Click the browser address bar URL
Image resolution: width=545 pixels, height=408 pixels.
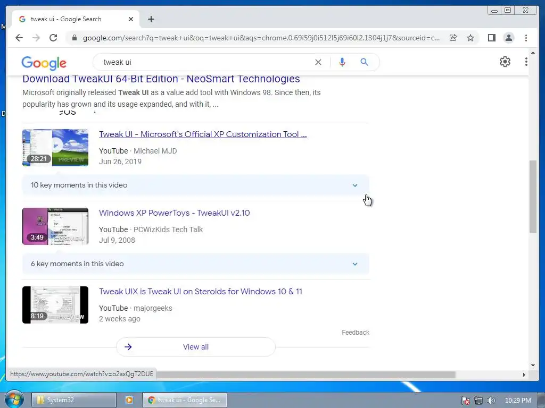pos(261,38)
